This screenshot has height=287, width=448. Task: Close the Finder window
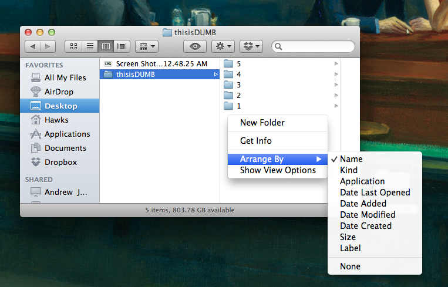click(28, 32)
